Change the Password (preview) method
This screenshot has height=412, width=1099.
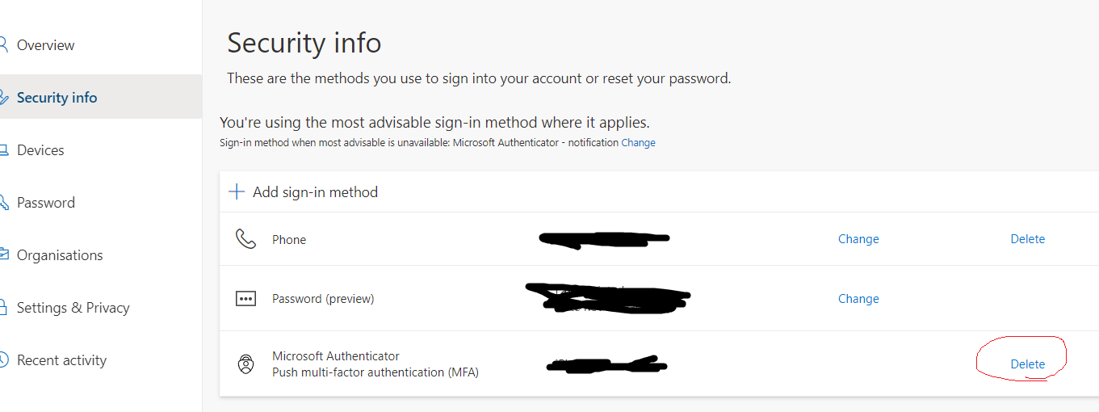pos(858,299)
